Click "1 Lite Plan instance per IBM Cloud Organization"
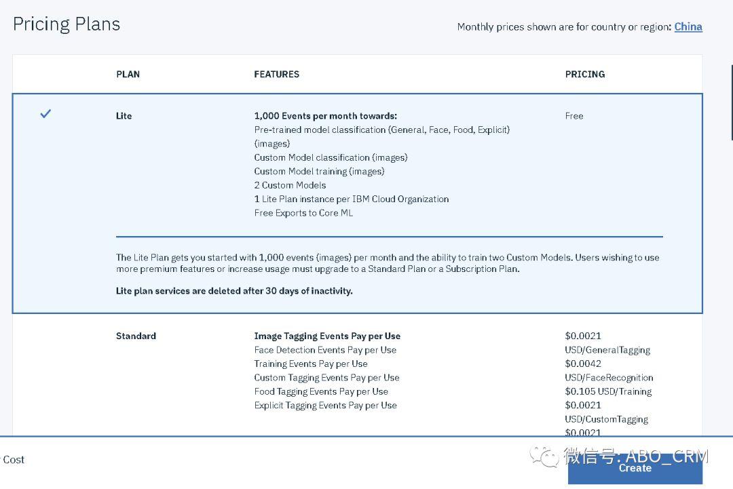 (x=352, y=199)
